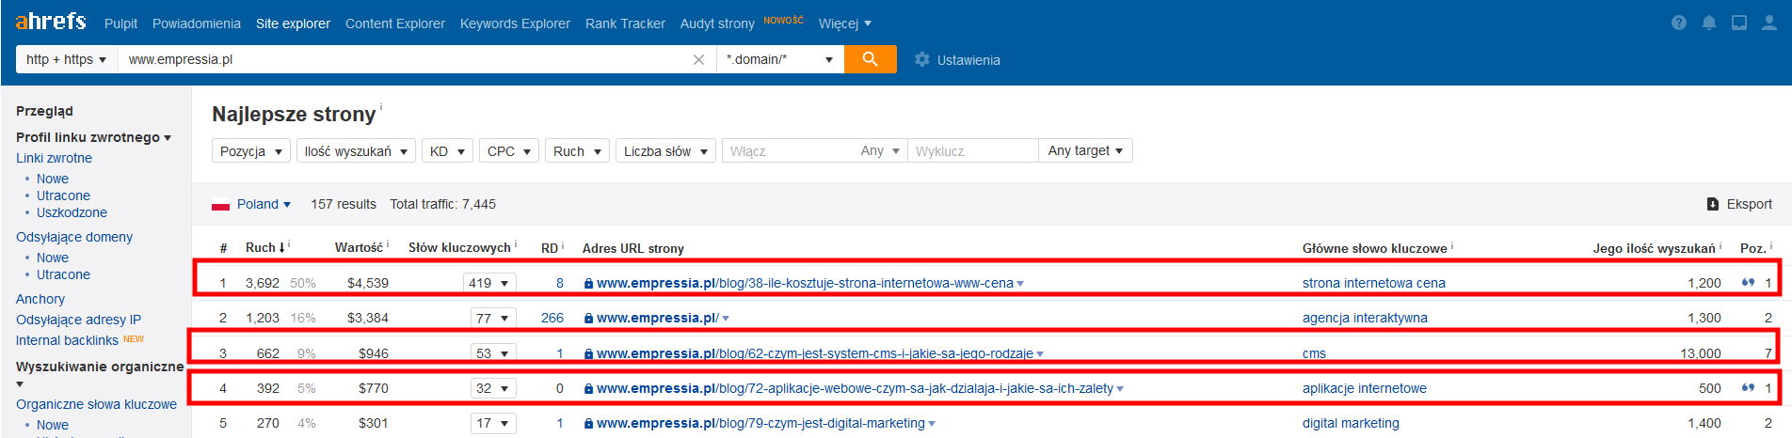
Task: Open Anchory in sidebar
Action: point(40,299)
